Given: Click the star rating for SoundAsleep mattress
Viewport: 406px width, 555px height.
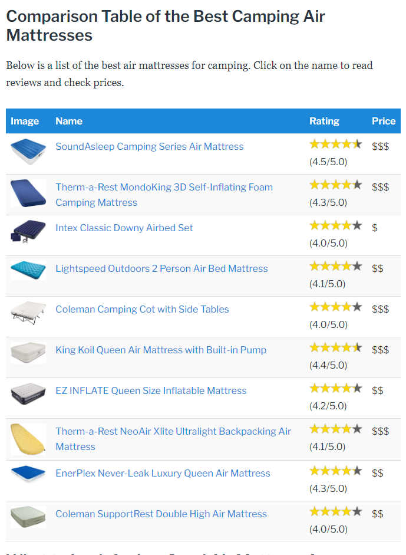Looking at the screenshot, I should click(335, 143).
